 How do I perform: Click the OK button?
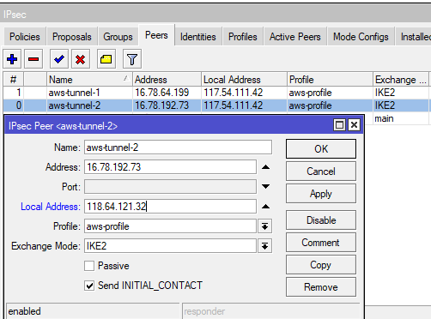321,149
